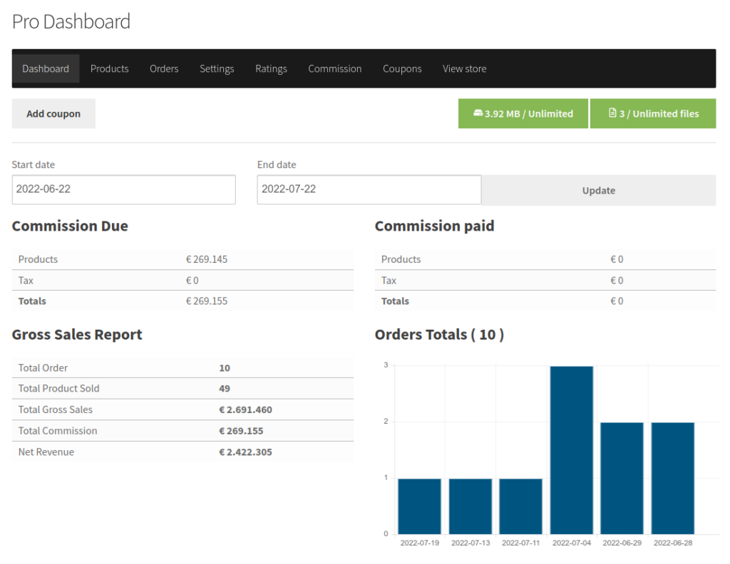Select the 2022-07-19 bar in the chart

pyautogui.click(x=419, y=506)
